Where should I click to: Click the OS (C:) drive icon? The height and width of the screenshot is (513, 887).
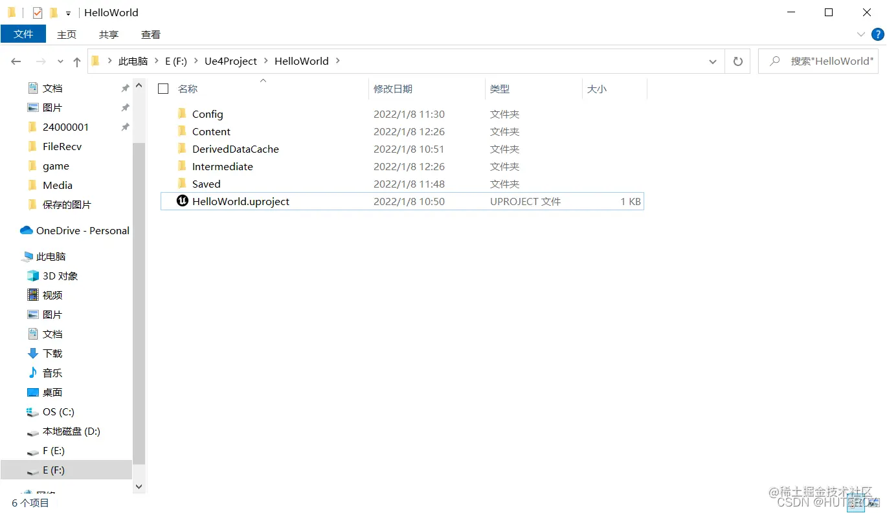pos(33,411)
